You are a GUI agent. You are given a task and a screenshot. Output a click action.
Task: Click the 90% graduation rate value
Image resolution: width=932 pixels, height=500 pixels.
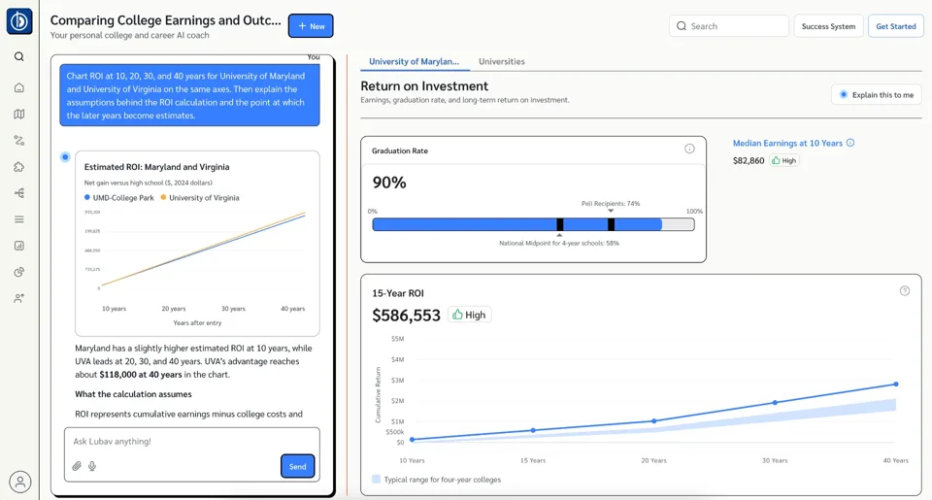[389, 183]
